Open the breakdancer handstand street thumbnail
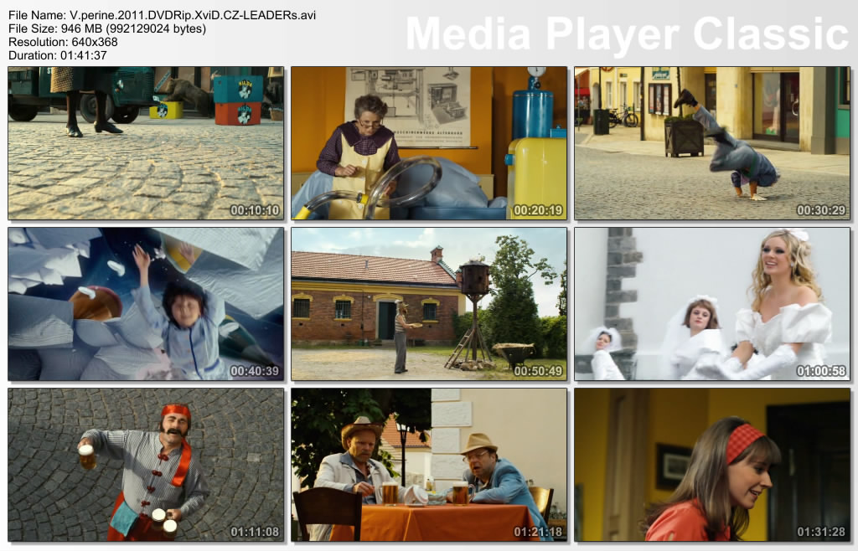Viewport: 858px width, 551px height. (711, 143)
